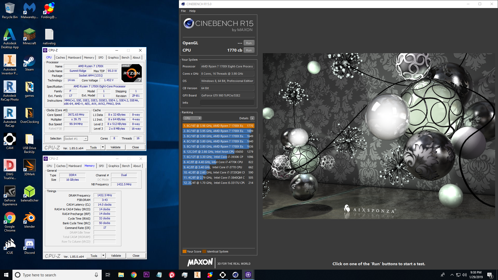Expand Tools dropdown arrow in upper CPU-Z
The width and height of the screenshot is (498, 280).
(x=103, y=147)
